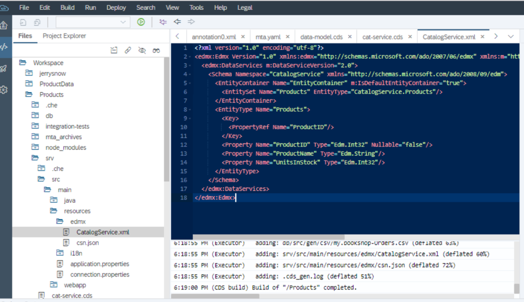Open the Home icon in left sidebar
Viewport: 524px width, 302px height.
coord(4,25)
